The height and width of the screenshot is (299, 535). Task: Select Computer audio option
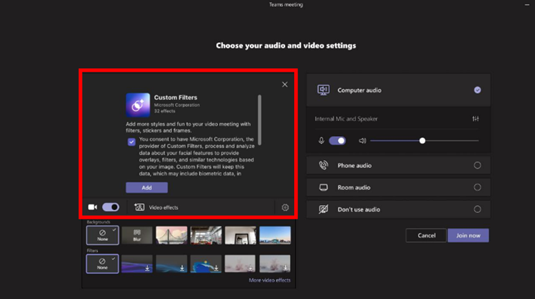pos(398,90)
